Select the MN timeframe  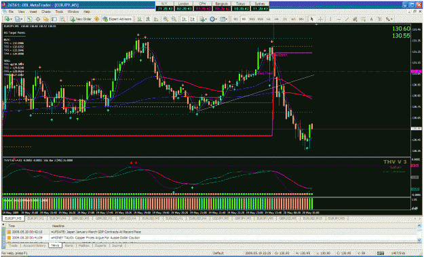pyautogui.click(x=301, y=19)
